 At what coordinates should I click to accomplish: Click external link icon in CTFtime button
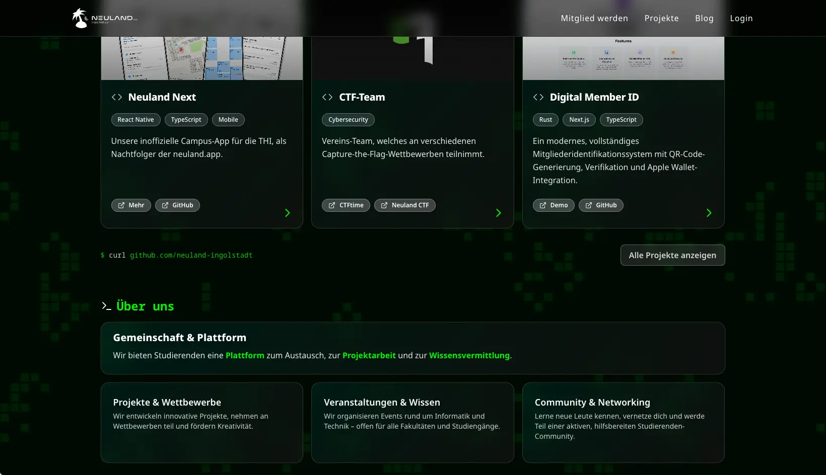coord(332,205)
